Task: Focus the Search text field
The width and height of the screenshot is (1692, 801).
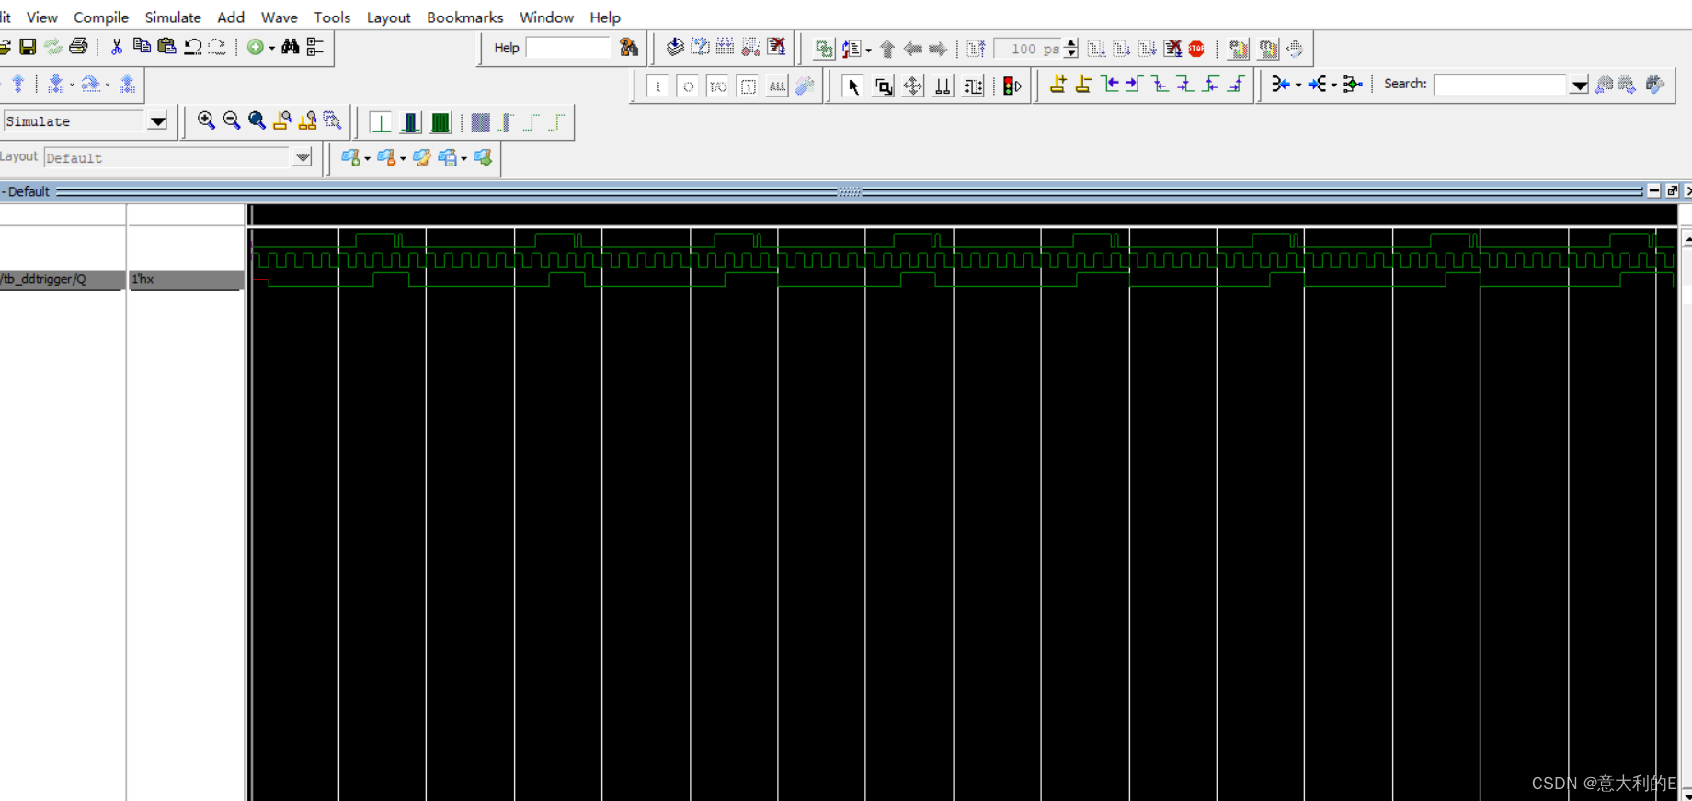Action: (x=1501, y=86)
